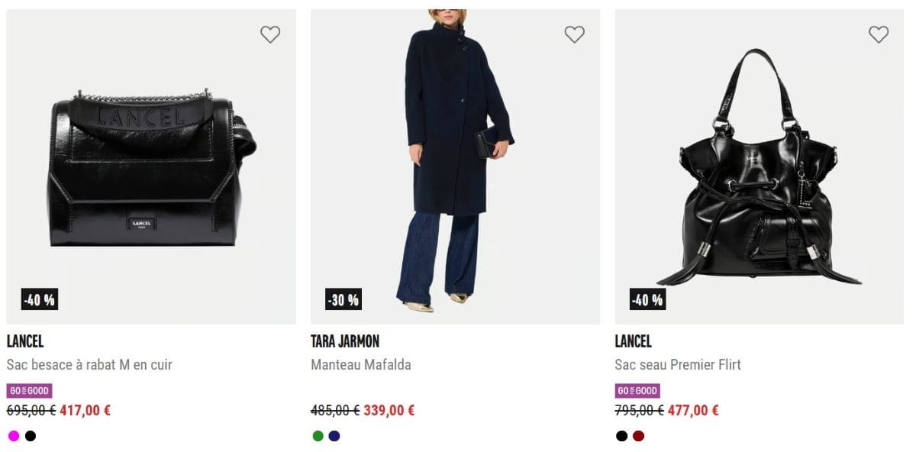The image size is (916, 452).
Task: Open the Sac besace à rabat M en cuir listing
Action: point(89,364)
